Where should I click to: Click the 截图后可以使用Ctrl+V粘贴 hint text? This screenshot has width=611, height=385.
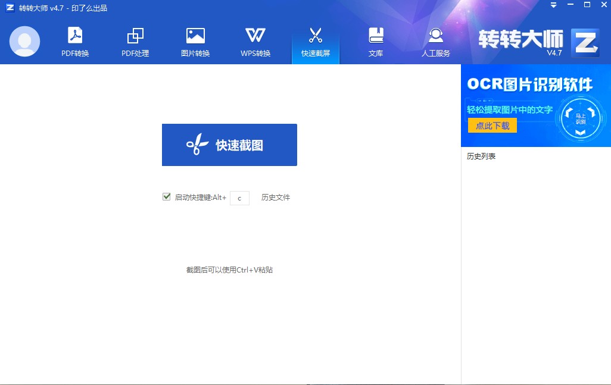(229, 270)
